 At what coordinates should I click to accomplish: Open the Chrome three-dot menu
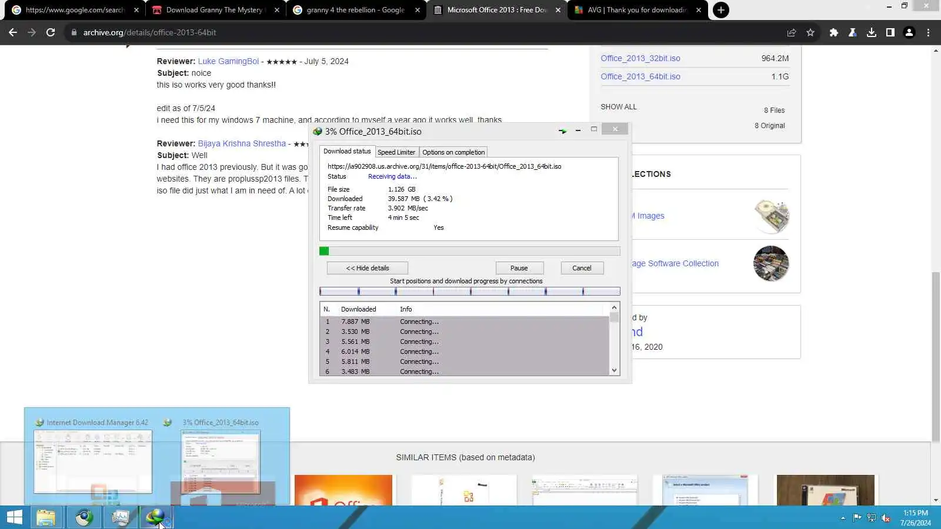928,32
